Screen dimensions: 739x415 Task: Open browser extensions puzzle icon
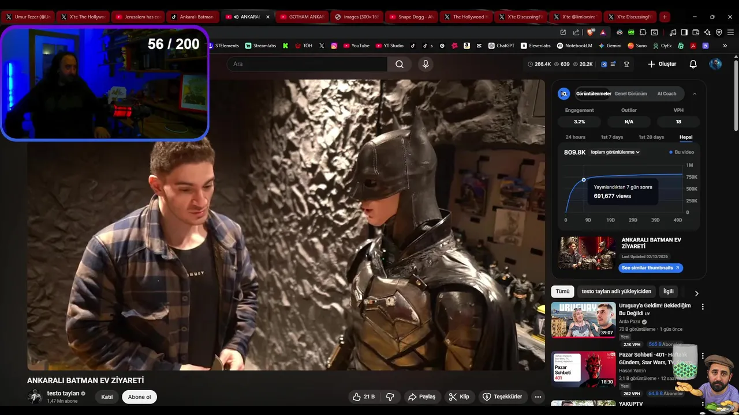pos(643,32)
